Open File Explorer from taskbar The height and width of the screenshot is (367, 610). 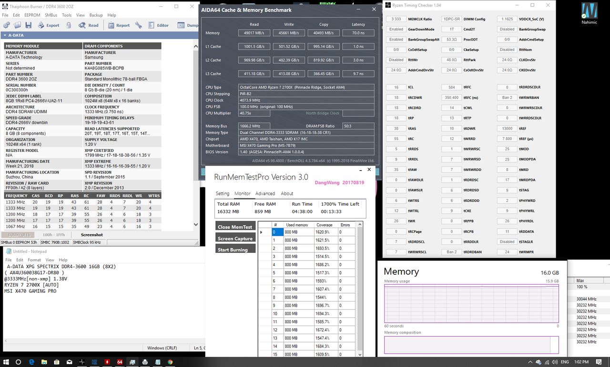44,362
